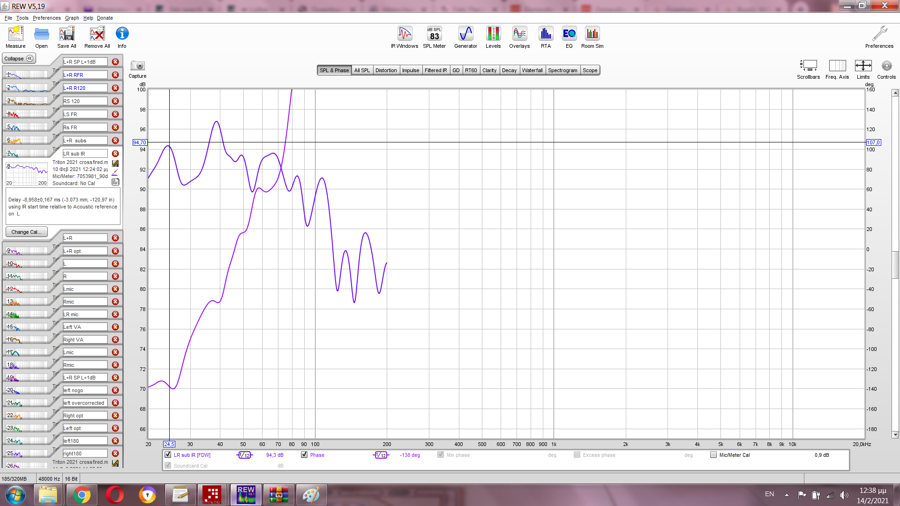Click the vertical scrollbar thumb on graph
The width and height of the screenshot is (900, 506).
tap(895, 265)
